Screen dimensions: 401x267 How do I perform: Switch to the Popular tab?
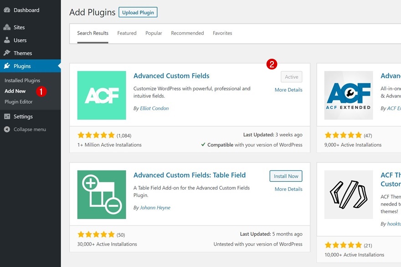154,33
